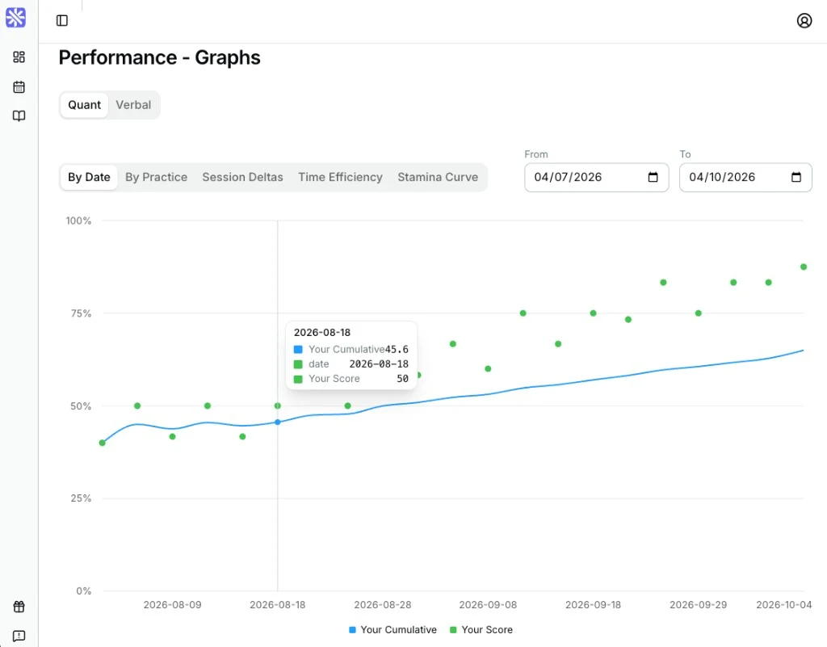Click the tooltip title 2026-08-18
The image size is (827, 647).
321,333
